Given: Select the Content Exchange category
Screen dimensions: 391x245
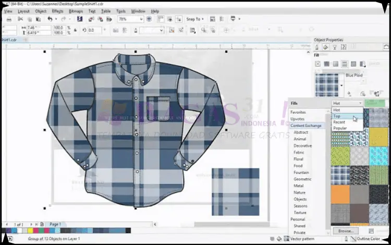Looking at the screenshot, I should 306,126.
